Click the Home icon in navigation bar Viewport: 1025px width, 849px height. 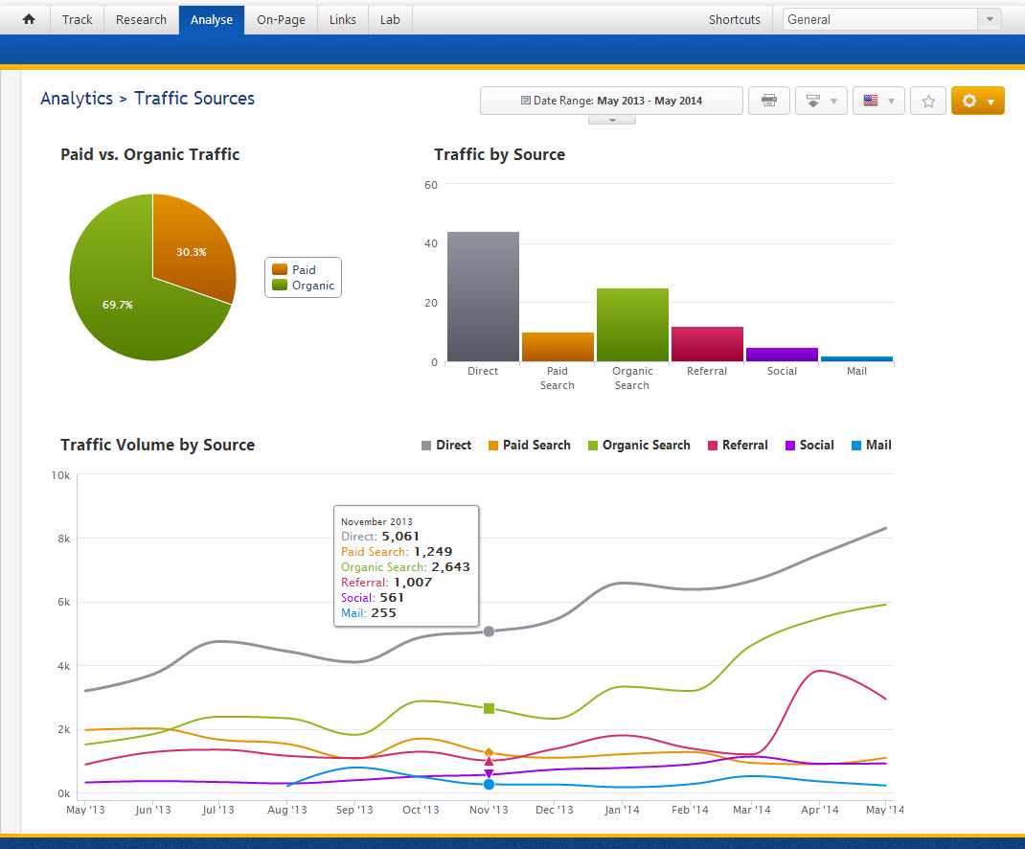tap(29, 19)
